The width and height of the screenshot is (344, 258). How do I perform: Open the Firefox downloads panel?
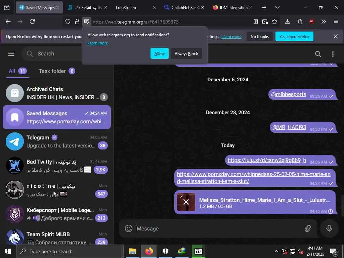pyautogui.click(x=288, y=21)
